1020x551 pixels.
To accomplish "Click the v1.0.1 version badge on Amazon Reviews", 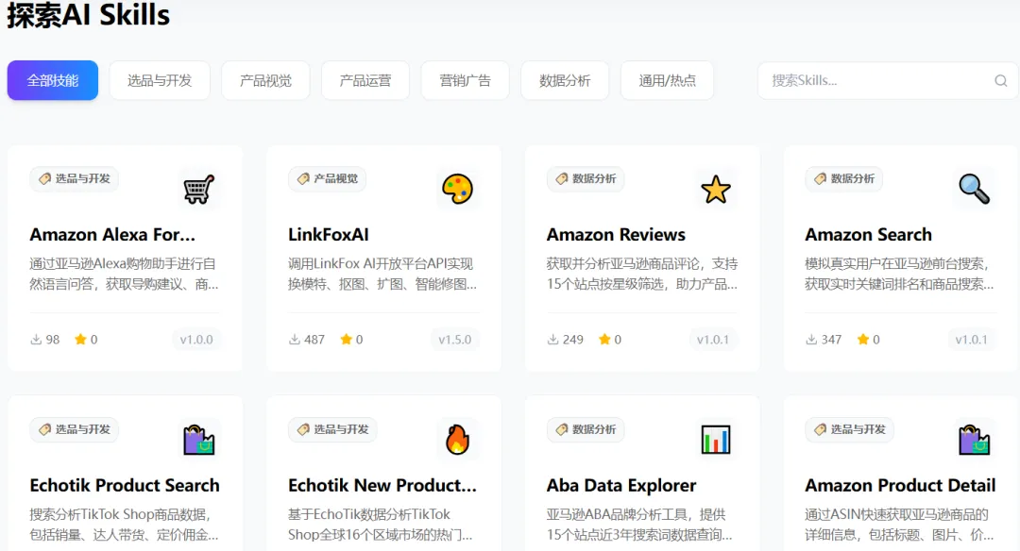I will [713, 339].
